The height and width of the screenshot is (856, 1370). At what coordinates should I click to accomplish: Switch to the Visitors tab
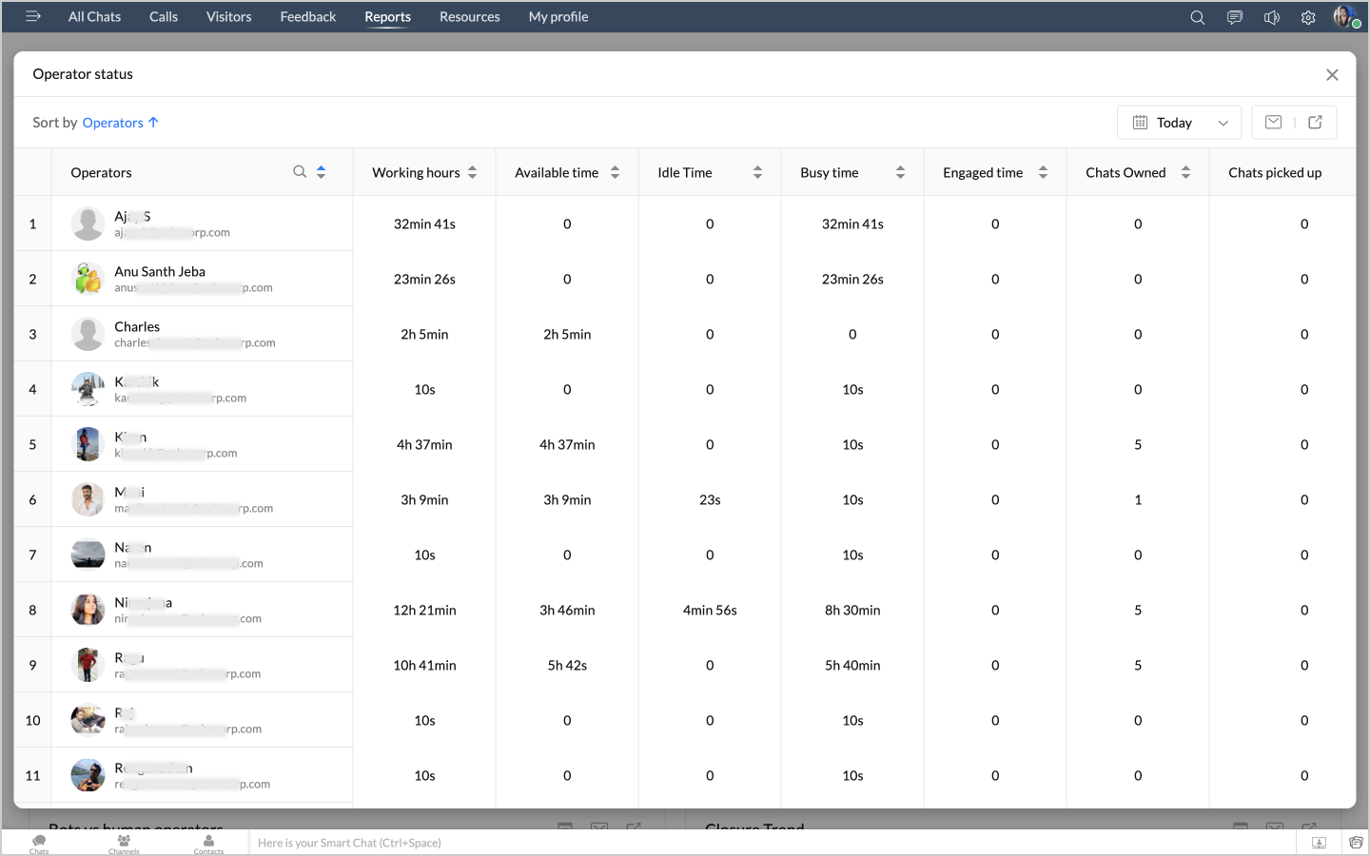[228, 17]
